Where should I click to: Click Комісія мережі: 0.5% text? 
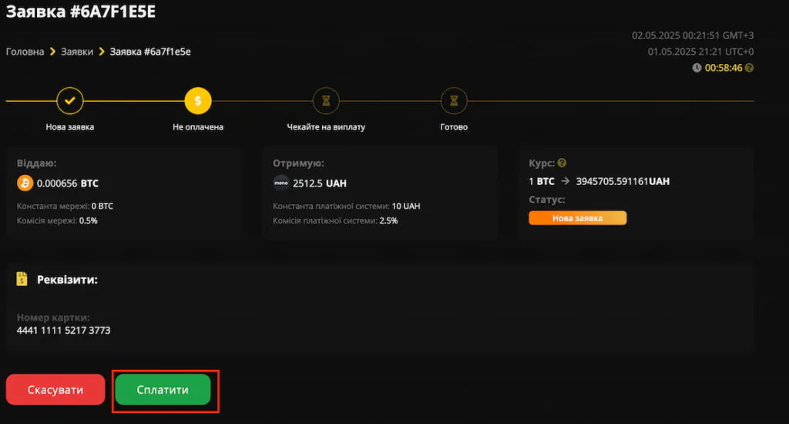click(57, 220)
